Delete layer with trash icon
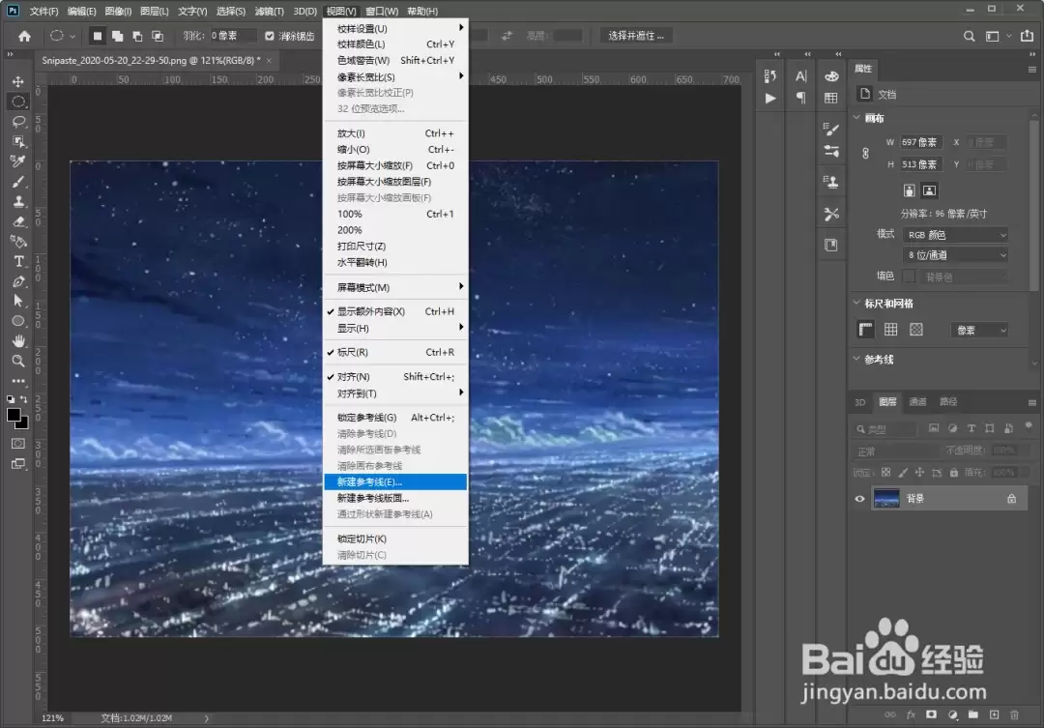Viewport: 1044px width, 728px height. 1014,714
